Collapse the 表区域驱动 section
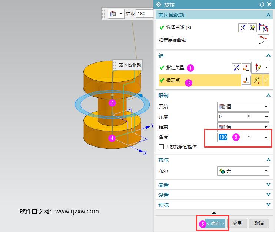275x232 pixels. coord(268,15)
